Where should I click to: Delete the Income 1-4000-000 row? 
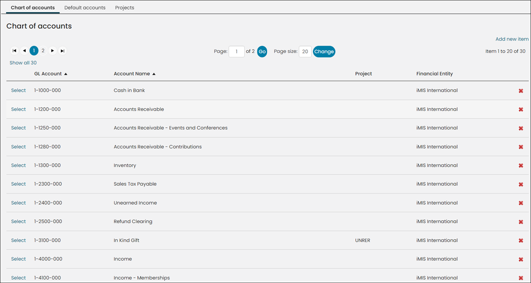(521, 260)
